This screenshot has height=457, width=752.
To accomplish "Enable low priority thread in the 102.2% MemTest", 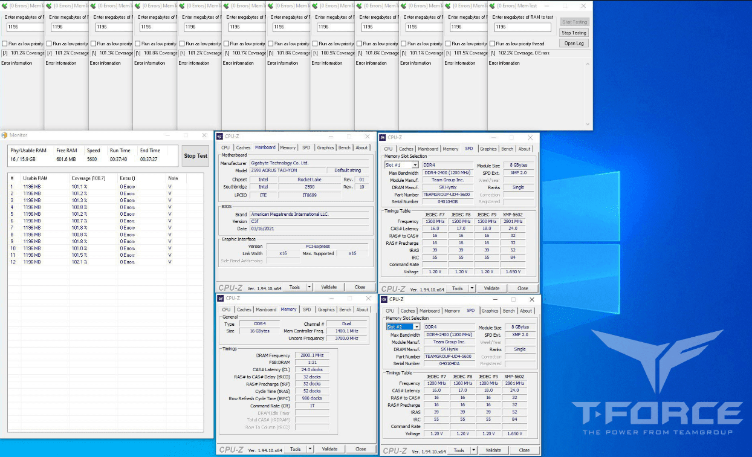I will pos(493,44).
